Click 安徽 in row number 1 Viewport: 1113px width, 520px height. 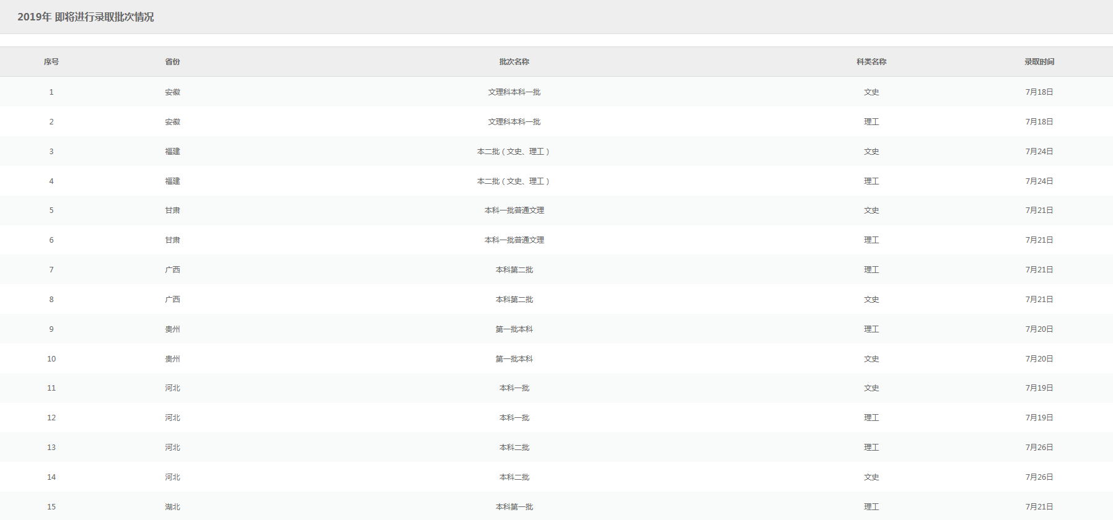[x=172, y=92]
